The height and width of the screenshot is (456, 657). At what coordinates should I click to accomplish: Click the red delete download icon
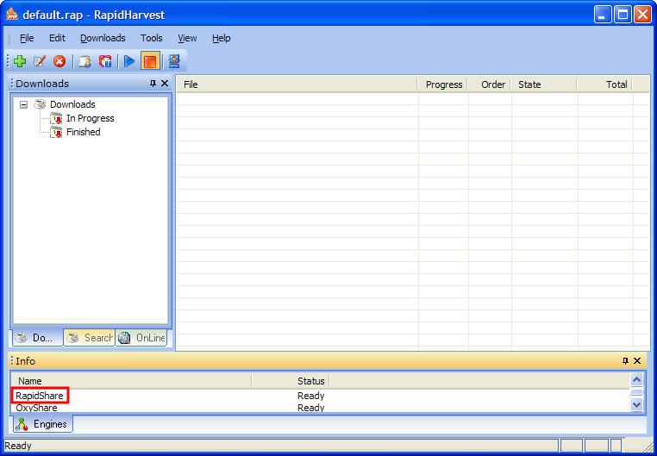[59, 61]
